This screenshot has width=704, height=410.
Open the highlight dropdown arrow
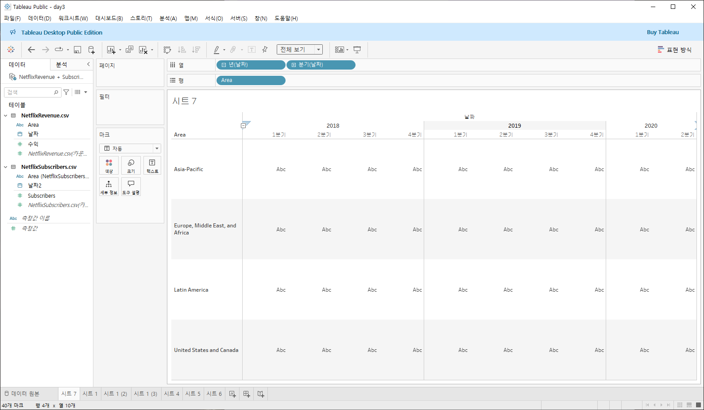click(x=224, y=50)
